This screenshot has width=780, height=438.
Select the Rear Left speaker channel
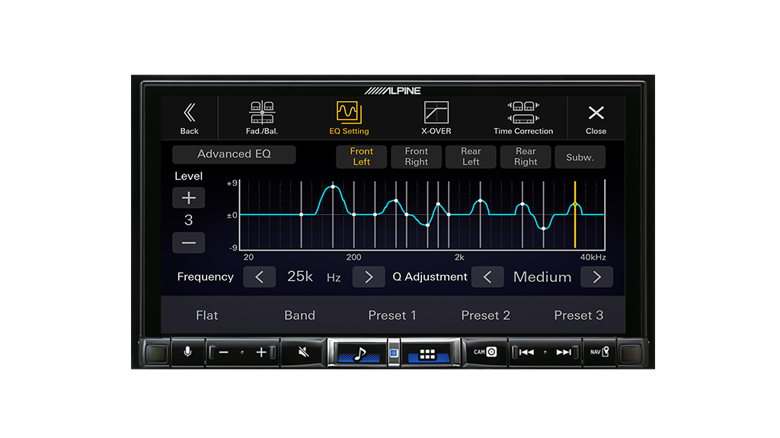click(x=471, y=157)
